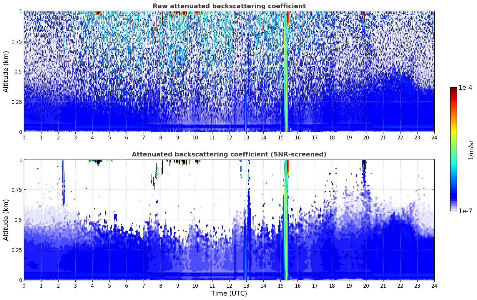The height and width of the screenshot is (300, 477).
Task: Click the "0.5" altitude tick of the SNR-screened plot
Action: [18, 220]
